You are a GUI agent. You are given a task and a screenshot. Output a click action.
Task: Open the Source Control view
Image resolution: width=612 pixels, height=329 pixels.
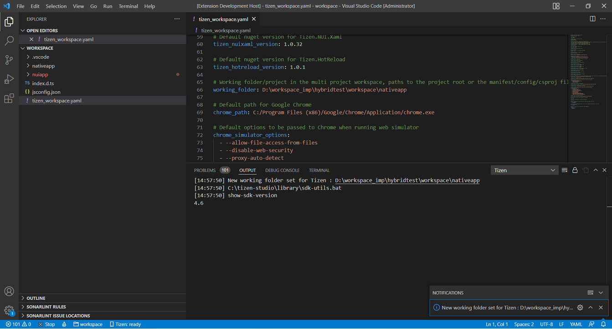pos(9,60)
